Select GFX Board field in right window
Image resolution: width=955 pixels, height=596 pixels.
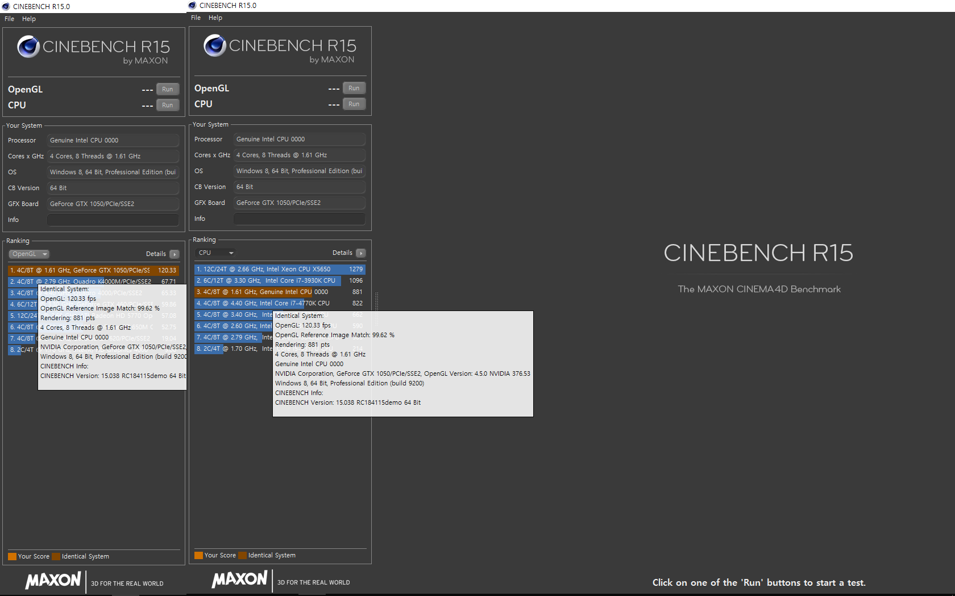[x=300, y=203]
